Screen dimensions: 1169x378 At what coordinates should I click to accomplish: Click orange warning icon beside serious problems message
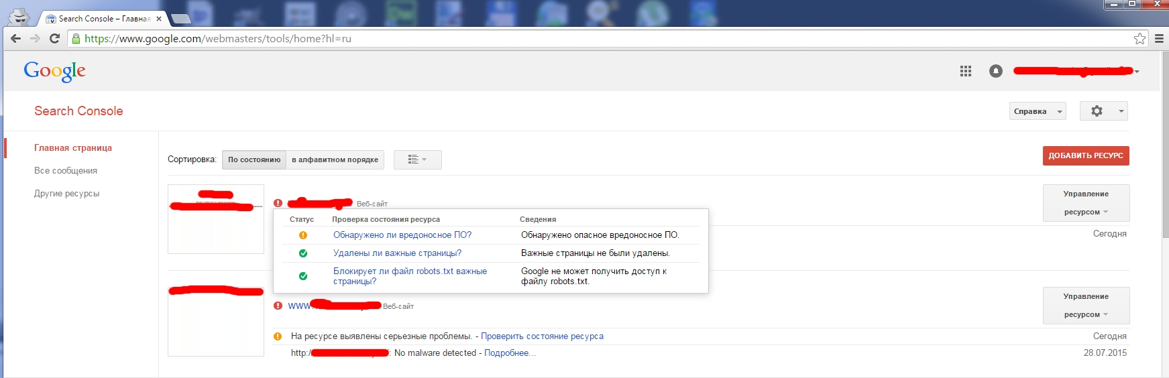click(x=278, y=336)
